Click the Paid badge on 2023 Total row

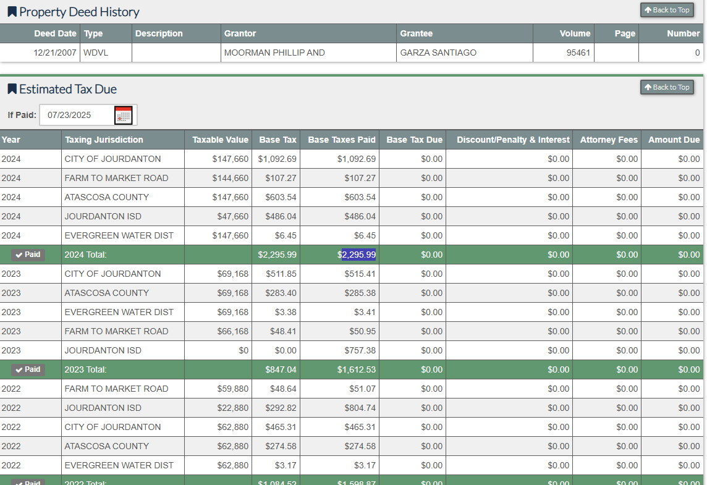28,369
